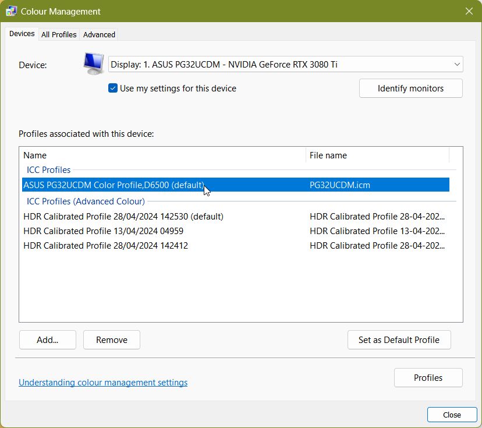Click the File name column header
Screen dimensions: 482x428
pos(377,155)
